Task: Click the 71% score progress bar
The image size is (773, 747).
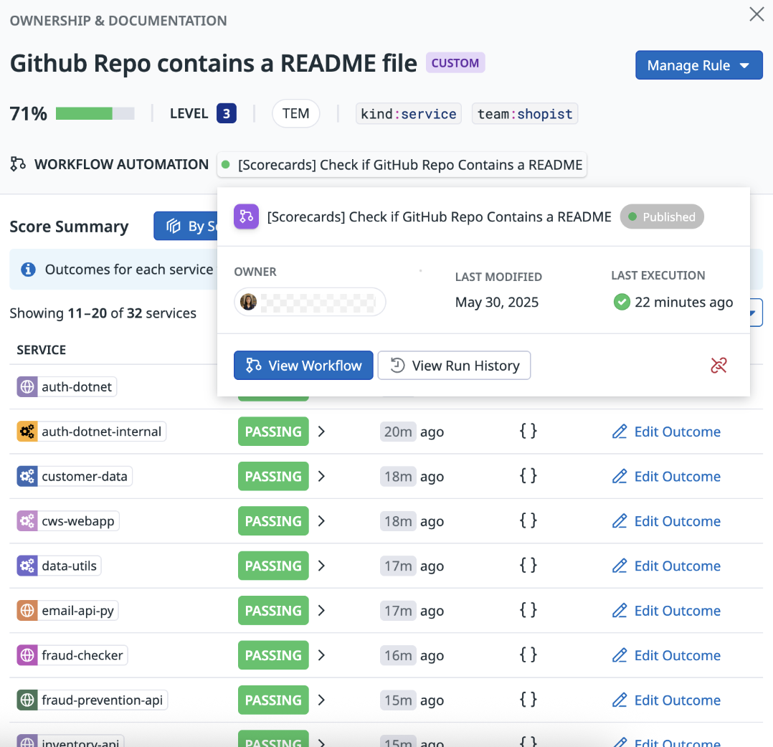Action: click(95, 114)
